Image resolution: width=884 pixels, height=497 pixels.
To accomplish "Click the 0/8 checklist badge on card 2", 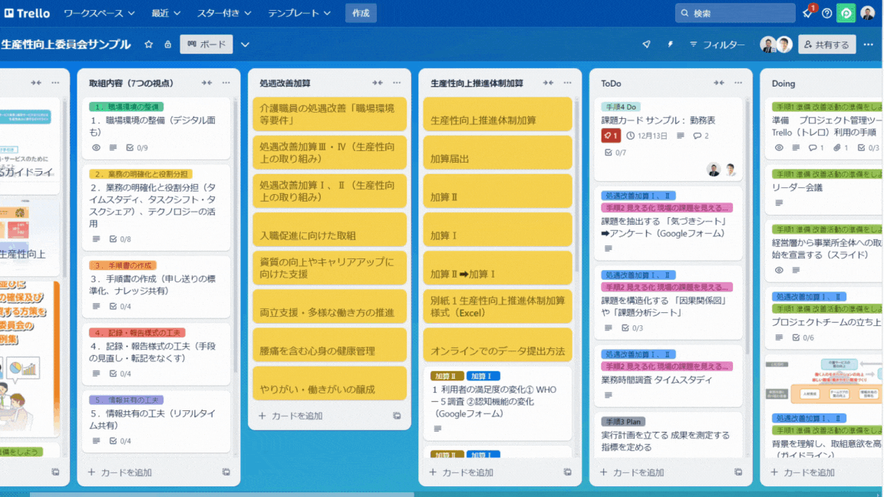I will tap(120, 239).
